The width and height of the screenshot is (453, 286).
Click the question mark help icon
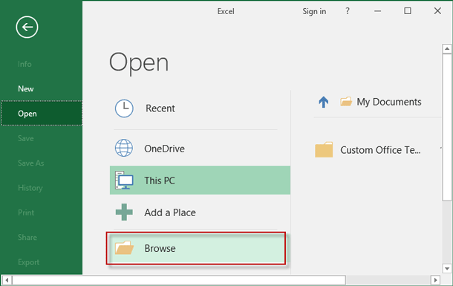[x=348, y=11]
